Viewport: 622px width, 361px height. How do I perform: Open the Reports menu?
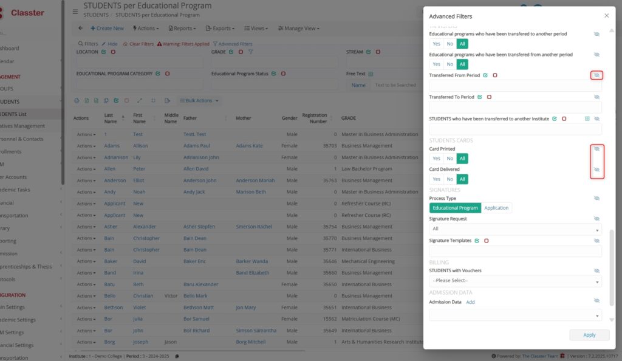click(182, 29)
